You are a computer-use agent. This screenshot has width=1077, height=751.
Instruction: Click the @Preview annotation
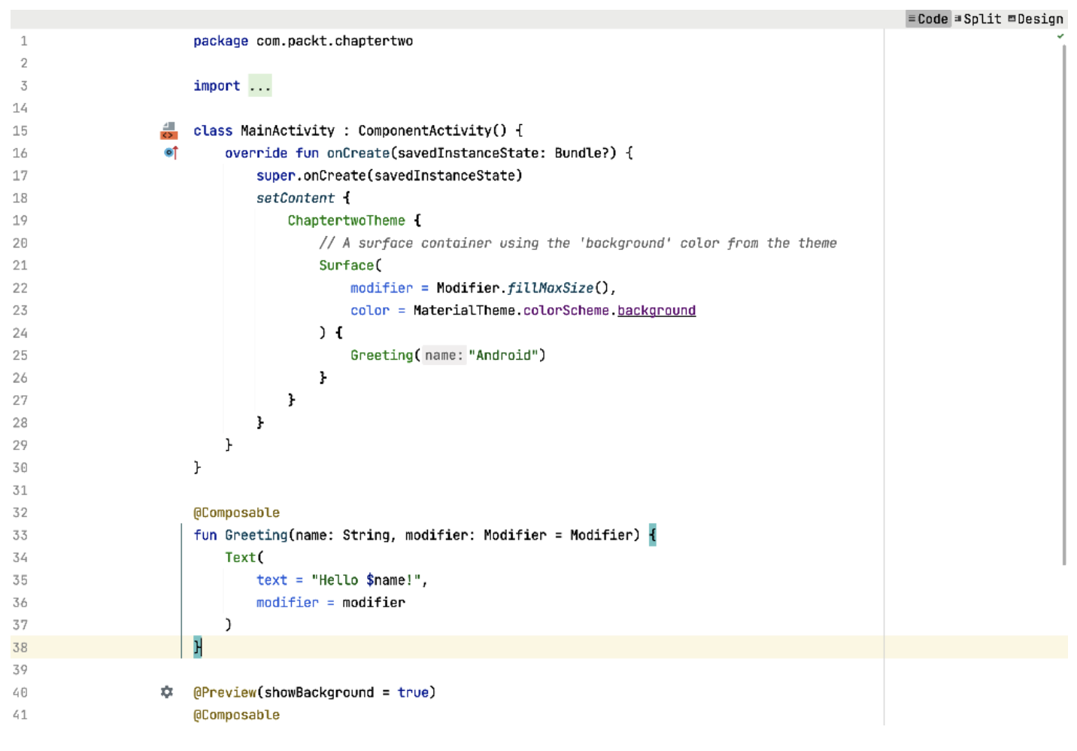pyautogui.click(x=225, y=692)
